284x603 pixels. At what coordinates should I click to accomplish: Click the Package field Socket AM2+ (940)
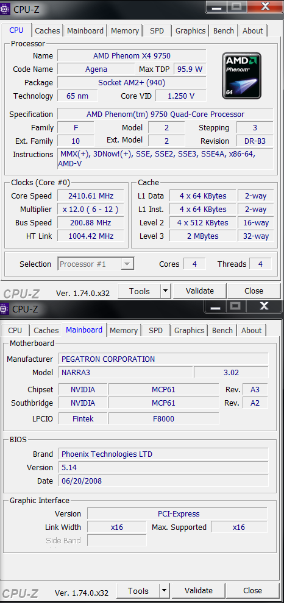[132, 82]
